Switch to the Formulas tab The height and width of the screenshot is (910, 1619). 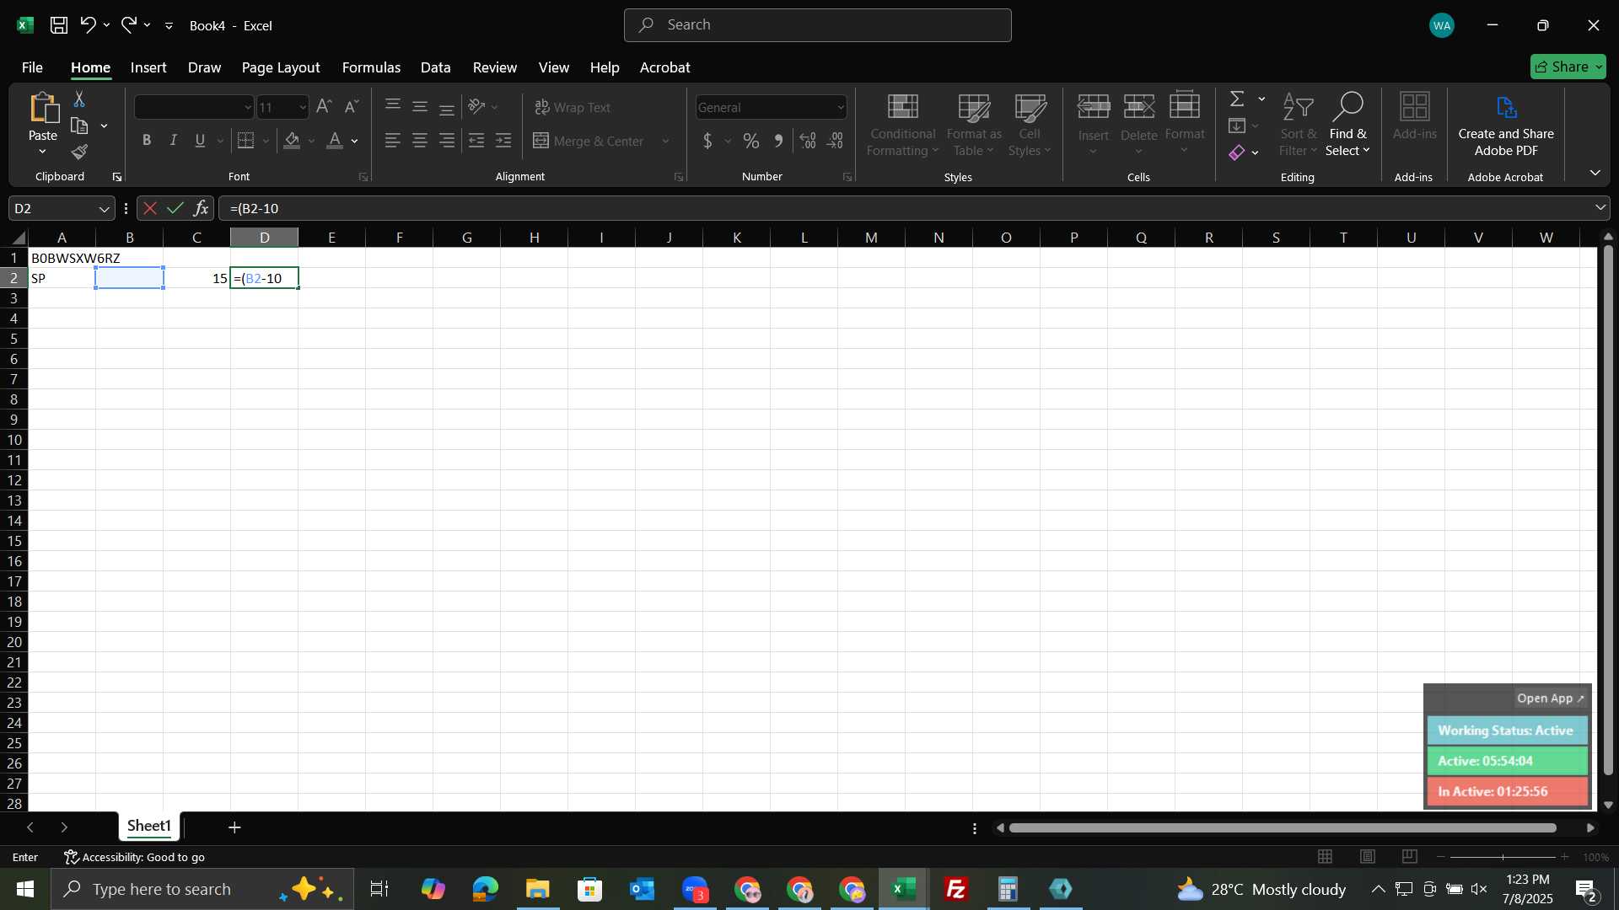(371, 67)
